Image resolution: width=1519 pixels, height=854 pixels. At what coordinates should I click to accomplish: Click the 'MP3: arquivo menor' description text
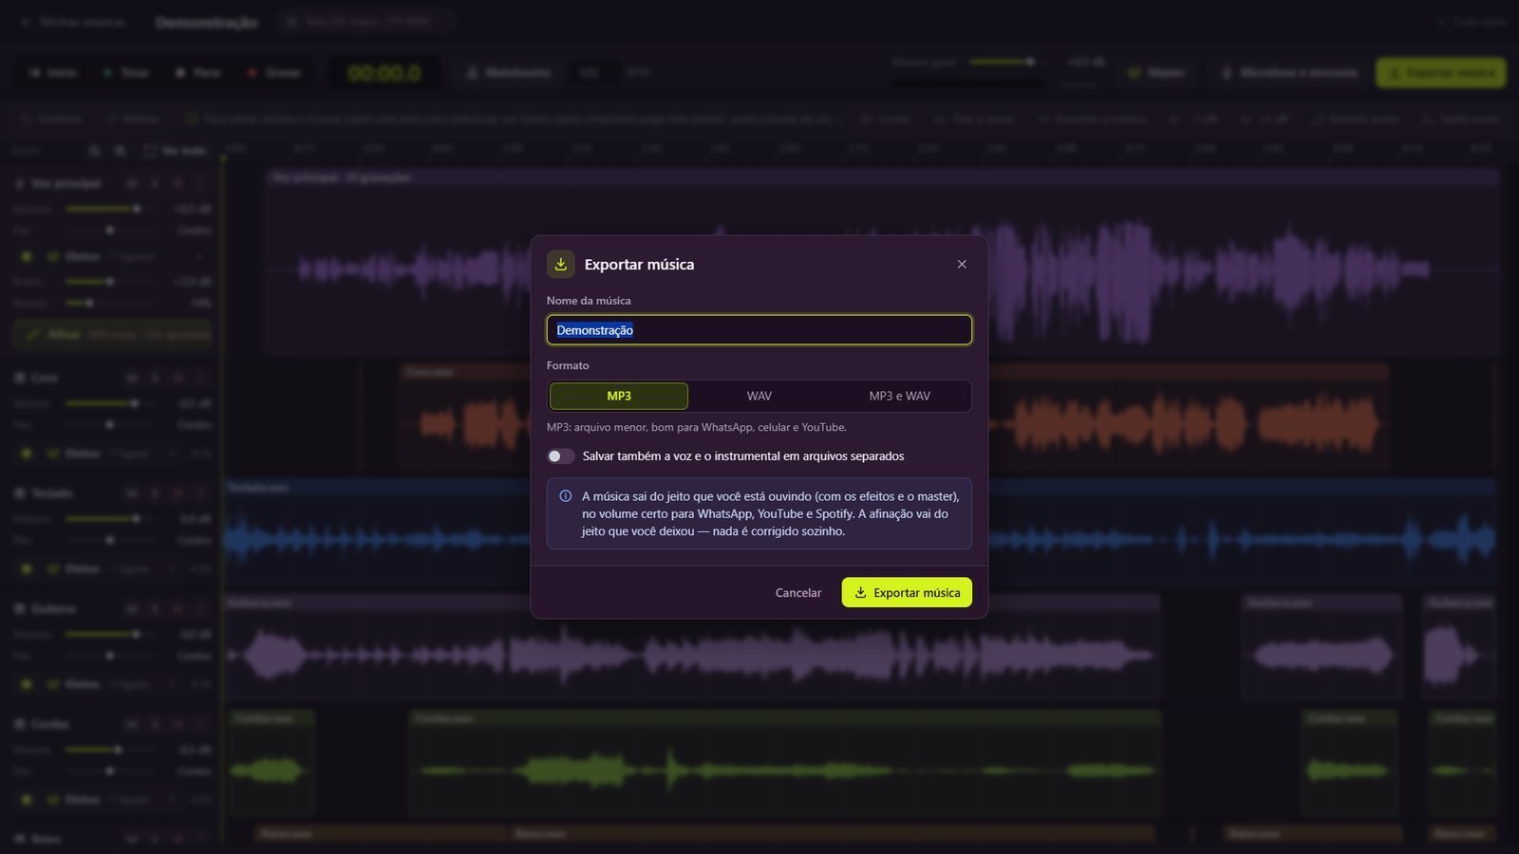696,428
